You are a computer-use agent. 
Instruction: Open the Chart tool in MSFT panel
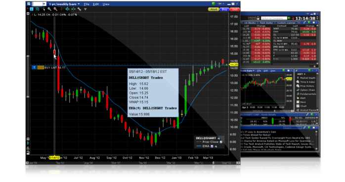point(301,106)
